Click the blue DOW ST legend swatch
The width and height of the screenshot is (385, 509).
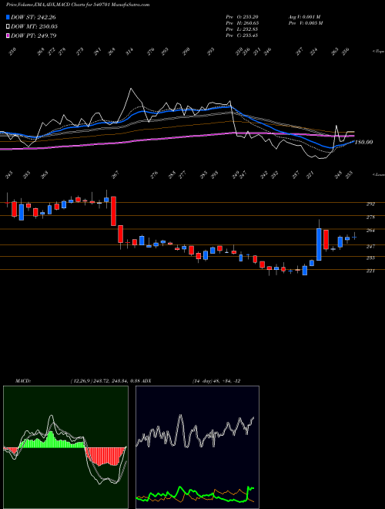click(8, 17)
